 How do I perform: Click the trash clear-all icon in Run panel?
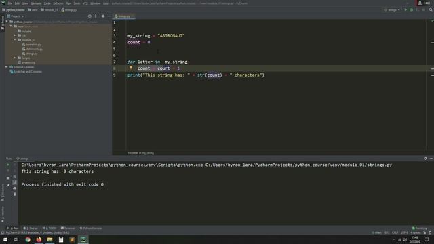[15, 195]
